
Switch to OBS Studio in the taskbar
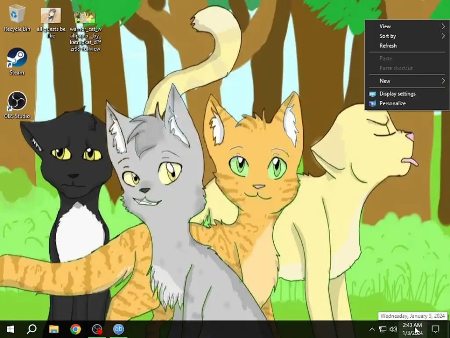pyautogui.click(x=97, y=329)
